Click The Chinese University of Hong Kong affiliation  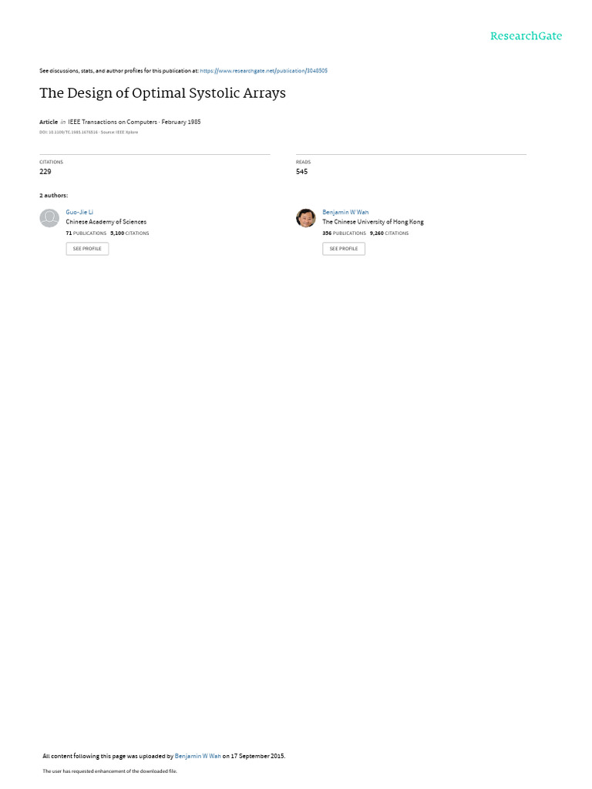coord(373,222)
